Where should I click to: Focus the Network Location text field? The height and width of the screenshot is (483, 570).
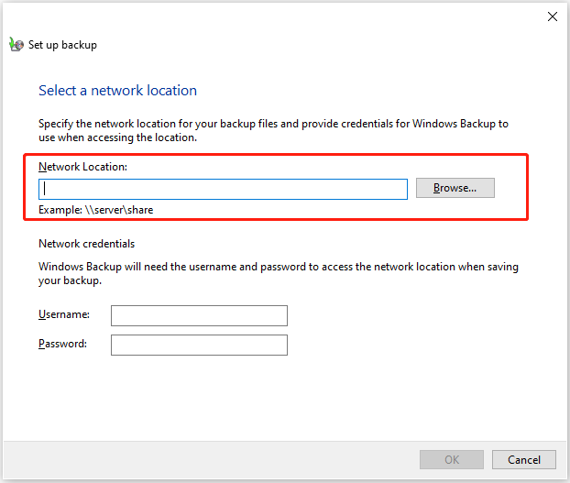click(x=223, y=189)
